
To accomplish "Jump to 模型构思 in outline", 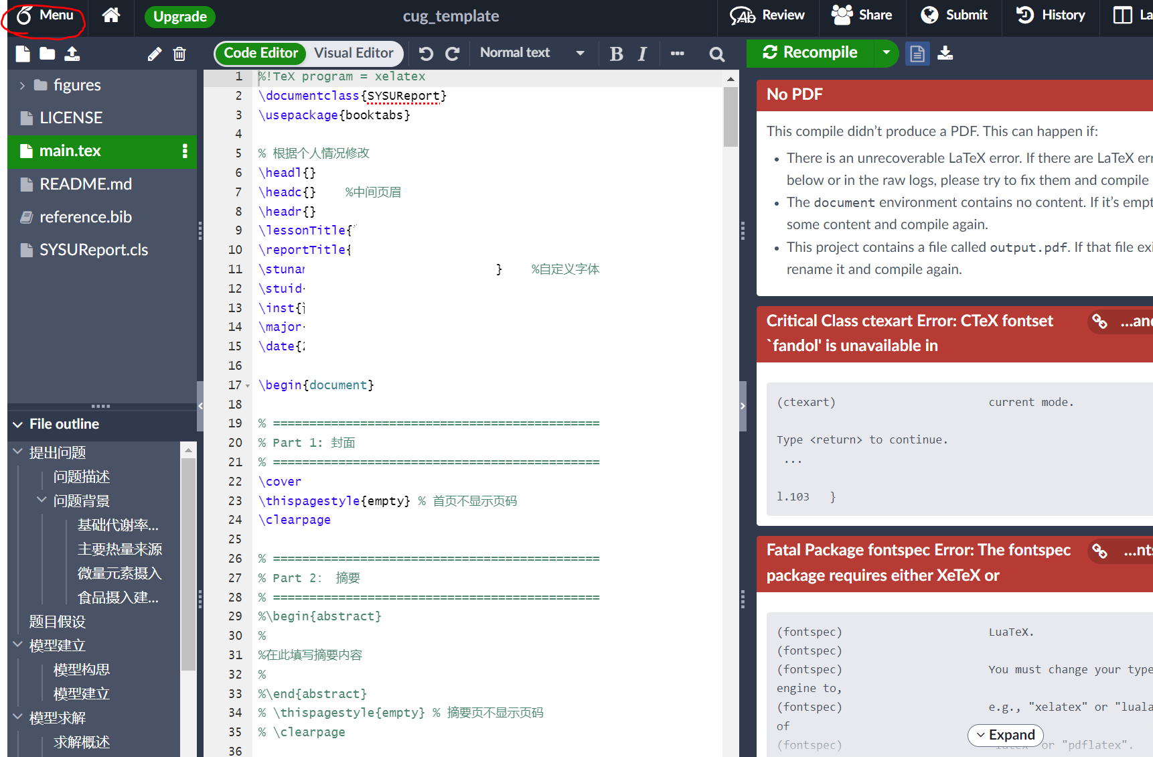I will click(82, 670).
